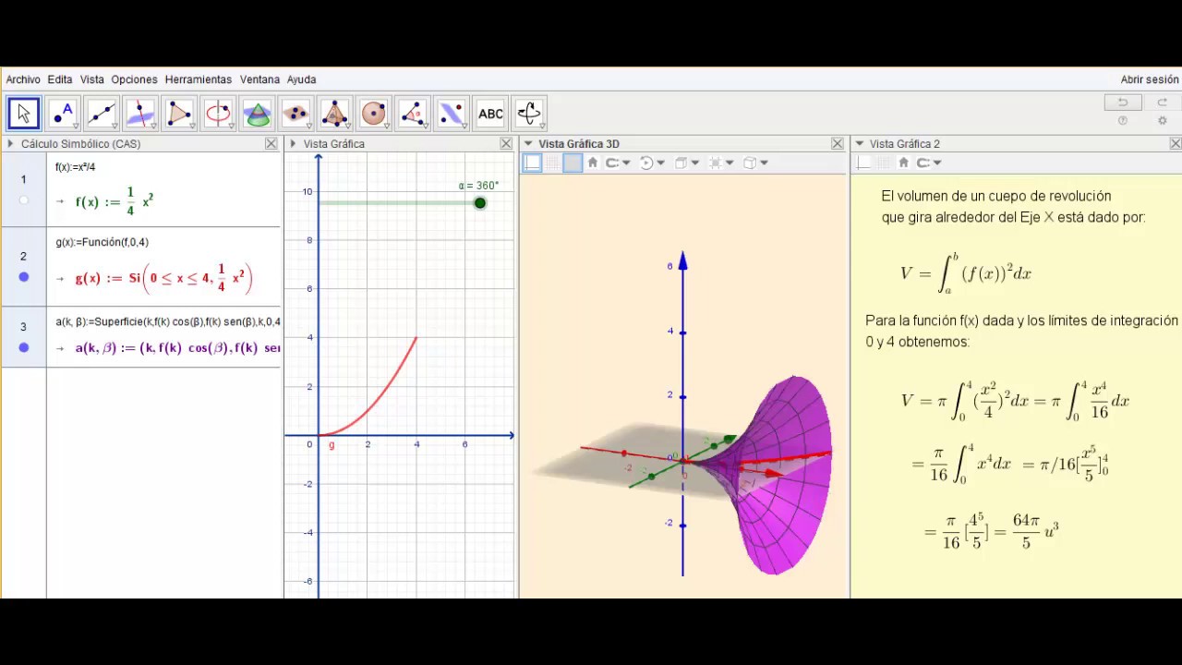Click the α = 360° slider handle
Image resolution: width=1182 pixels, height=665 pixels.
click(x=480, y=203)
